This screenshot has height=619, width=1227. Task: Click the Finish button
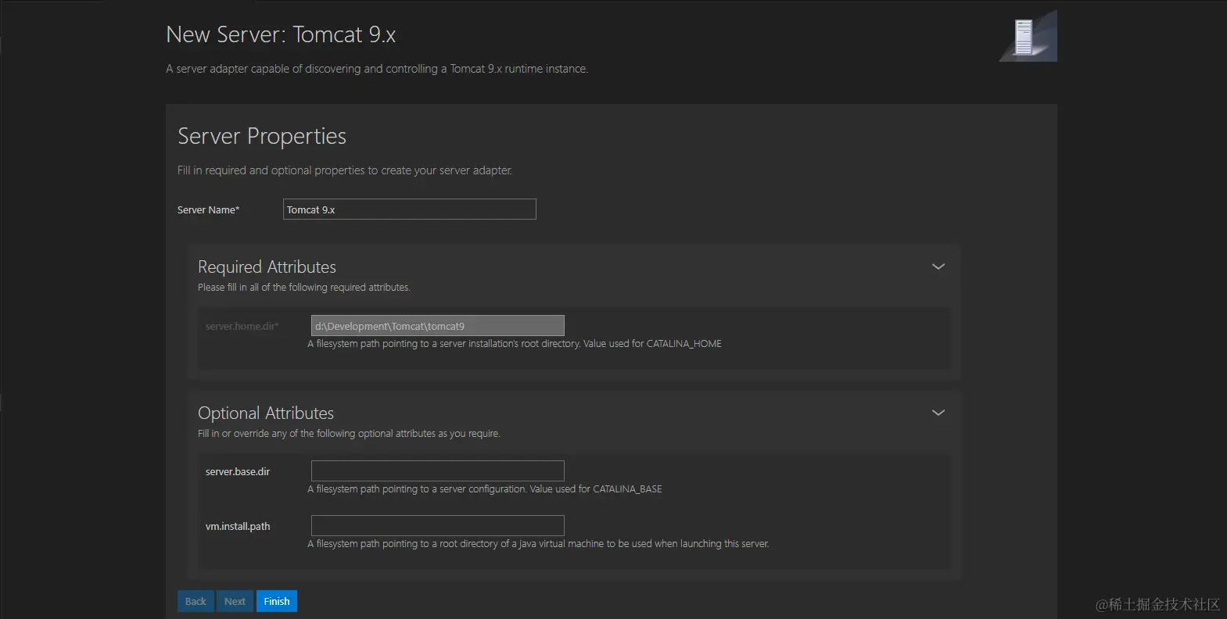point(277,601)
